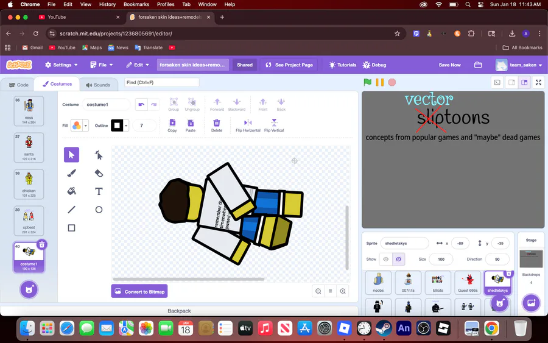
Task: Open the YouTube browser tab
Action: point(79,17)
